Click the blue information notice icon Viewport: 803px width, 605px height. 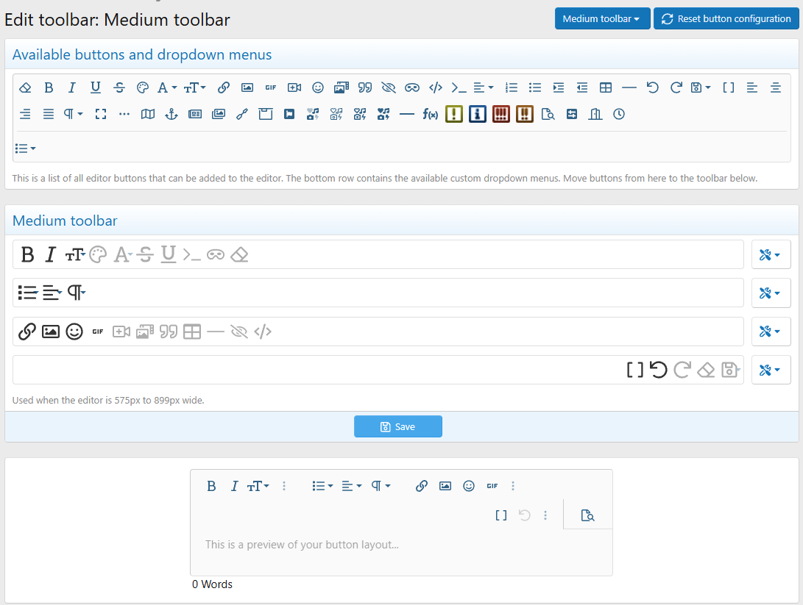[x=477, y=114]
